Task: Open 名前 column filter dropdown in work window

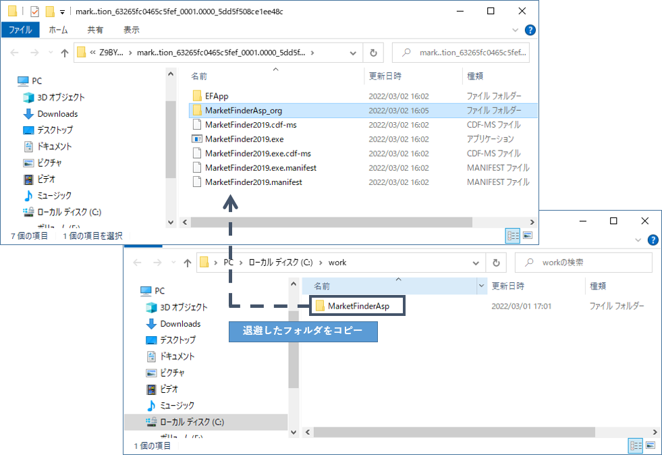Action: click(x=481, y=286)
